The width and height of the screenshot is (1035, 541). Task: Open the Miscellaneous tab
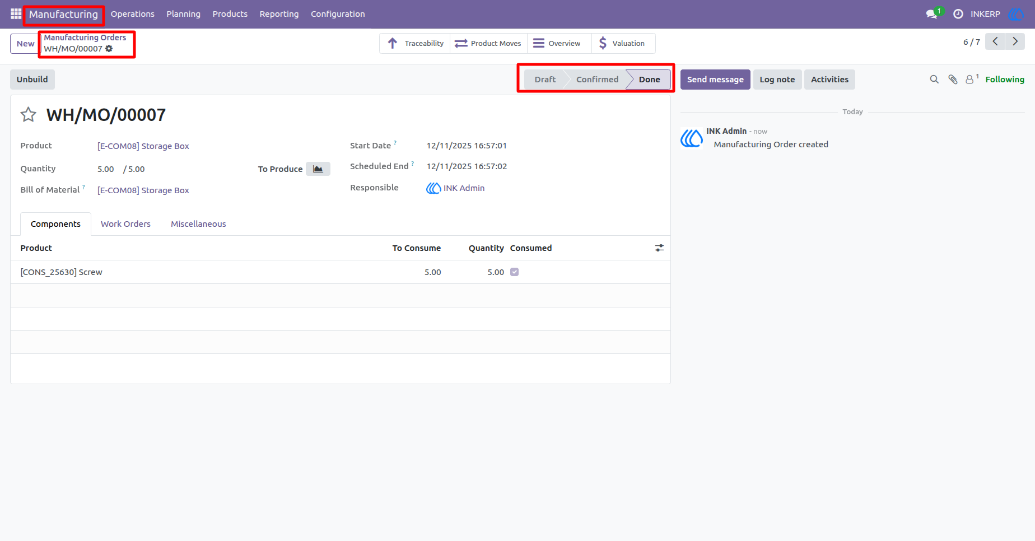coord(198,224)
